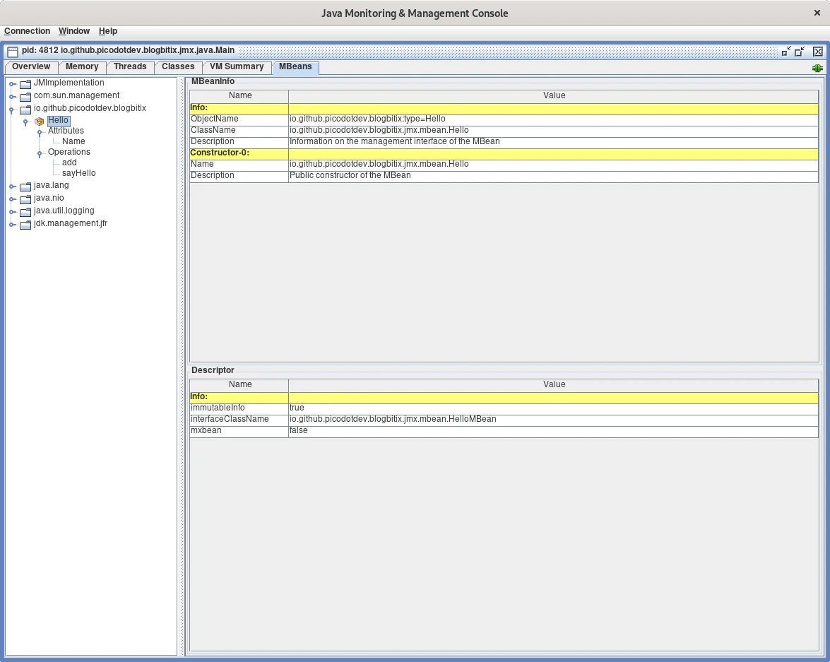Image resolution: width=830 pixels, height=662 pixels.
Task: Collapse the io.github.picodotdev.blogbitix node
Action: coord(12,110)
